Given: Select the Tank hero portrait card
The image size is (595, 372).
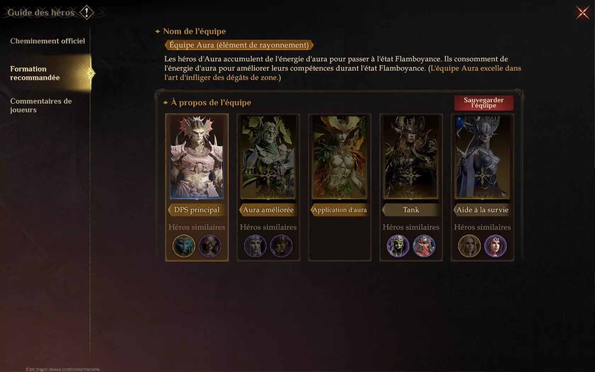Looking at the screenshot, I should (411, 157).
